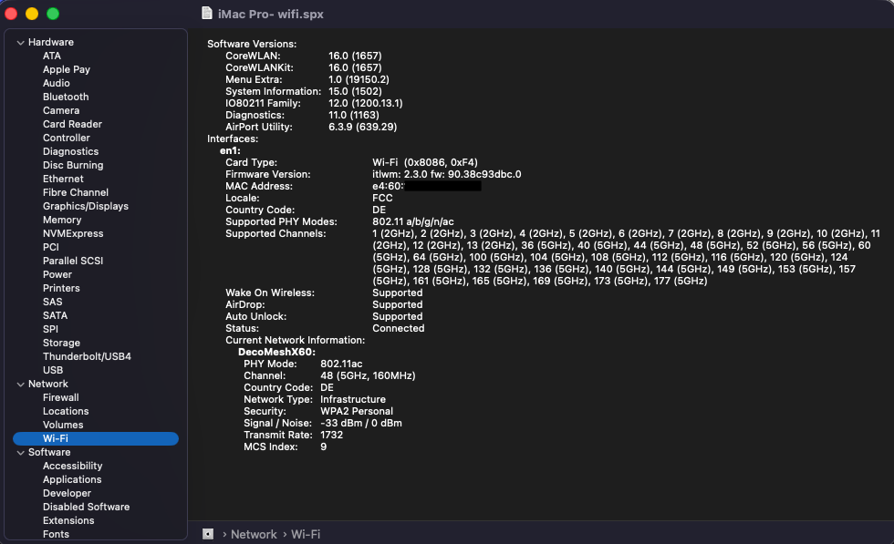Collapse the Software section chevron
Viewport: 894px width, 544px height.
(x=20, y=453)
